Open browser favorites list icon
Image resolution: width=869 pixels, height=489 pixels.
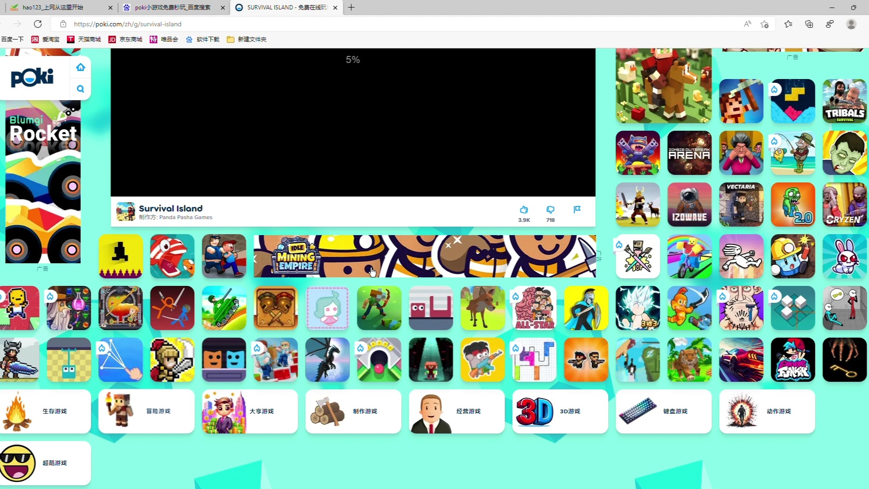coord(788,24)
